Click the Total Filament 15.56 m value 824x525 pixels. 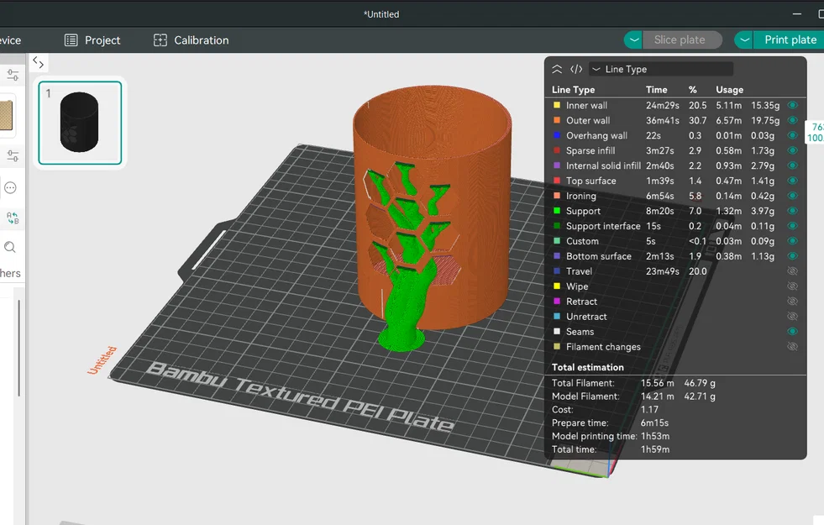tap(658, 383)
